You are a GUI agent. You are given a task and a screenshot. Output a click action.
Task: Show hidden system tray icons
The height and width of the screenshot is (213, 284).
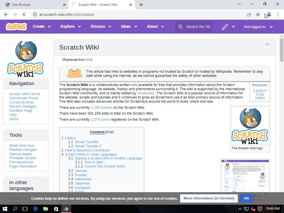click(240, 209)
